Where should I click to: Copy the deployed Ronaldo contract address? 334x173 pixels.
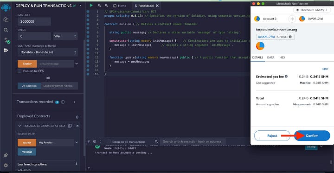(70, 126)
